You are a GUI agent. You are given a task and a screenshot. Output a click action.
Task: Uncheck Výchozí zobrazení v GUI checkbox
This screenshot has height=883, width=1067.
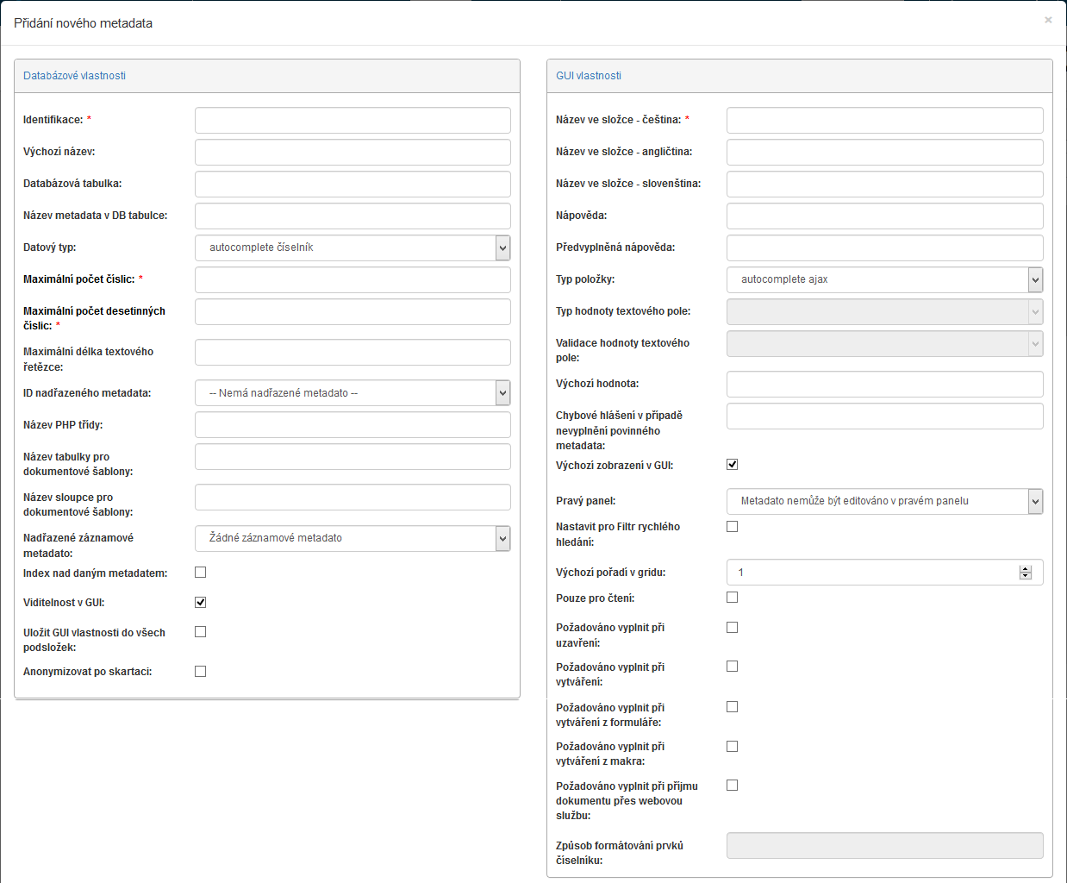point(733,465)
